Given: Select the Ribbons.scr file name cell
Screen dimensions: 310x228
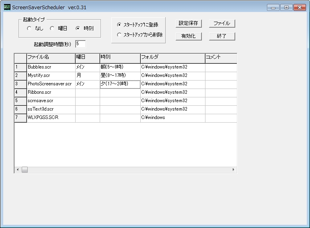Looking at the screenshot, I should point(51,93).
